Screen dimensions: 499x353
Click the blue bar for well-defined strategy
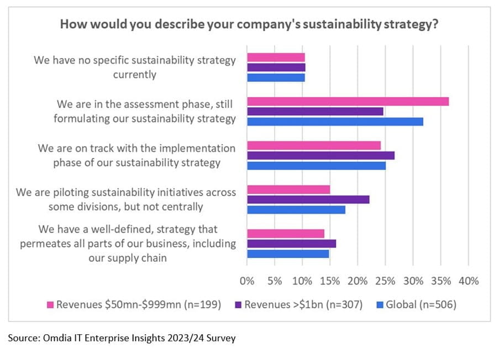pyautogui.click(x=288, y=254)
